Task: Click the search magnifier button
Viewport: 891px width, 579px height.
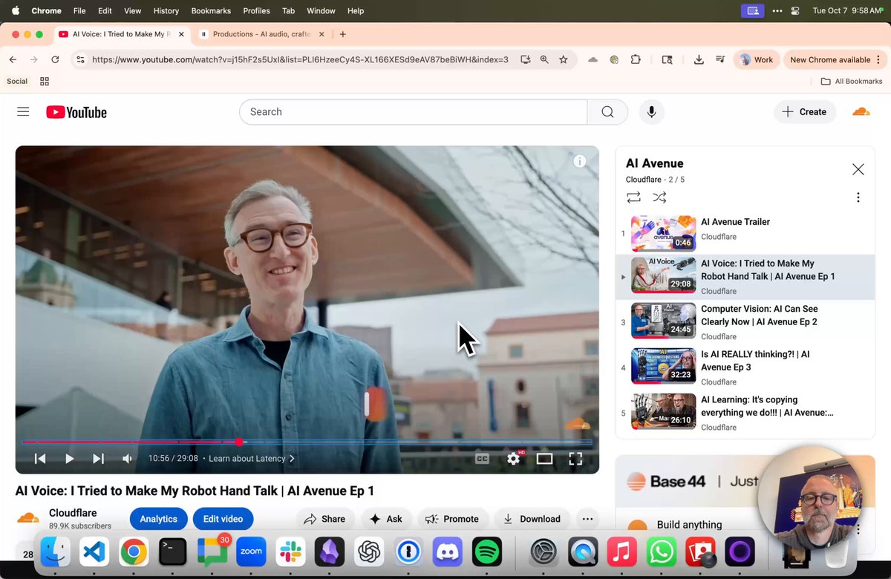Action: coord(607,112)
